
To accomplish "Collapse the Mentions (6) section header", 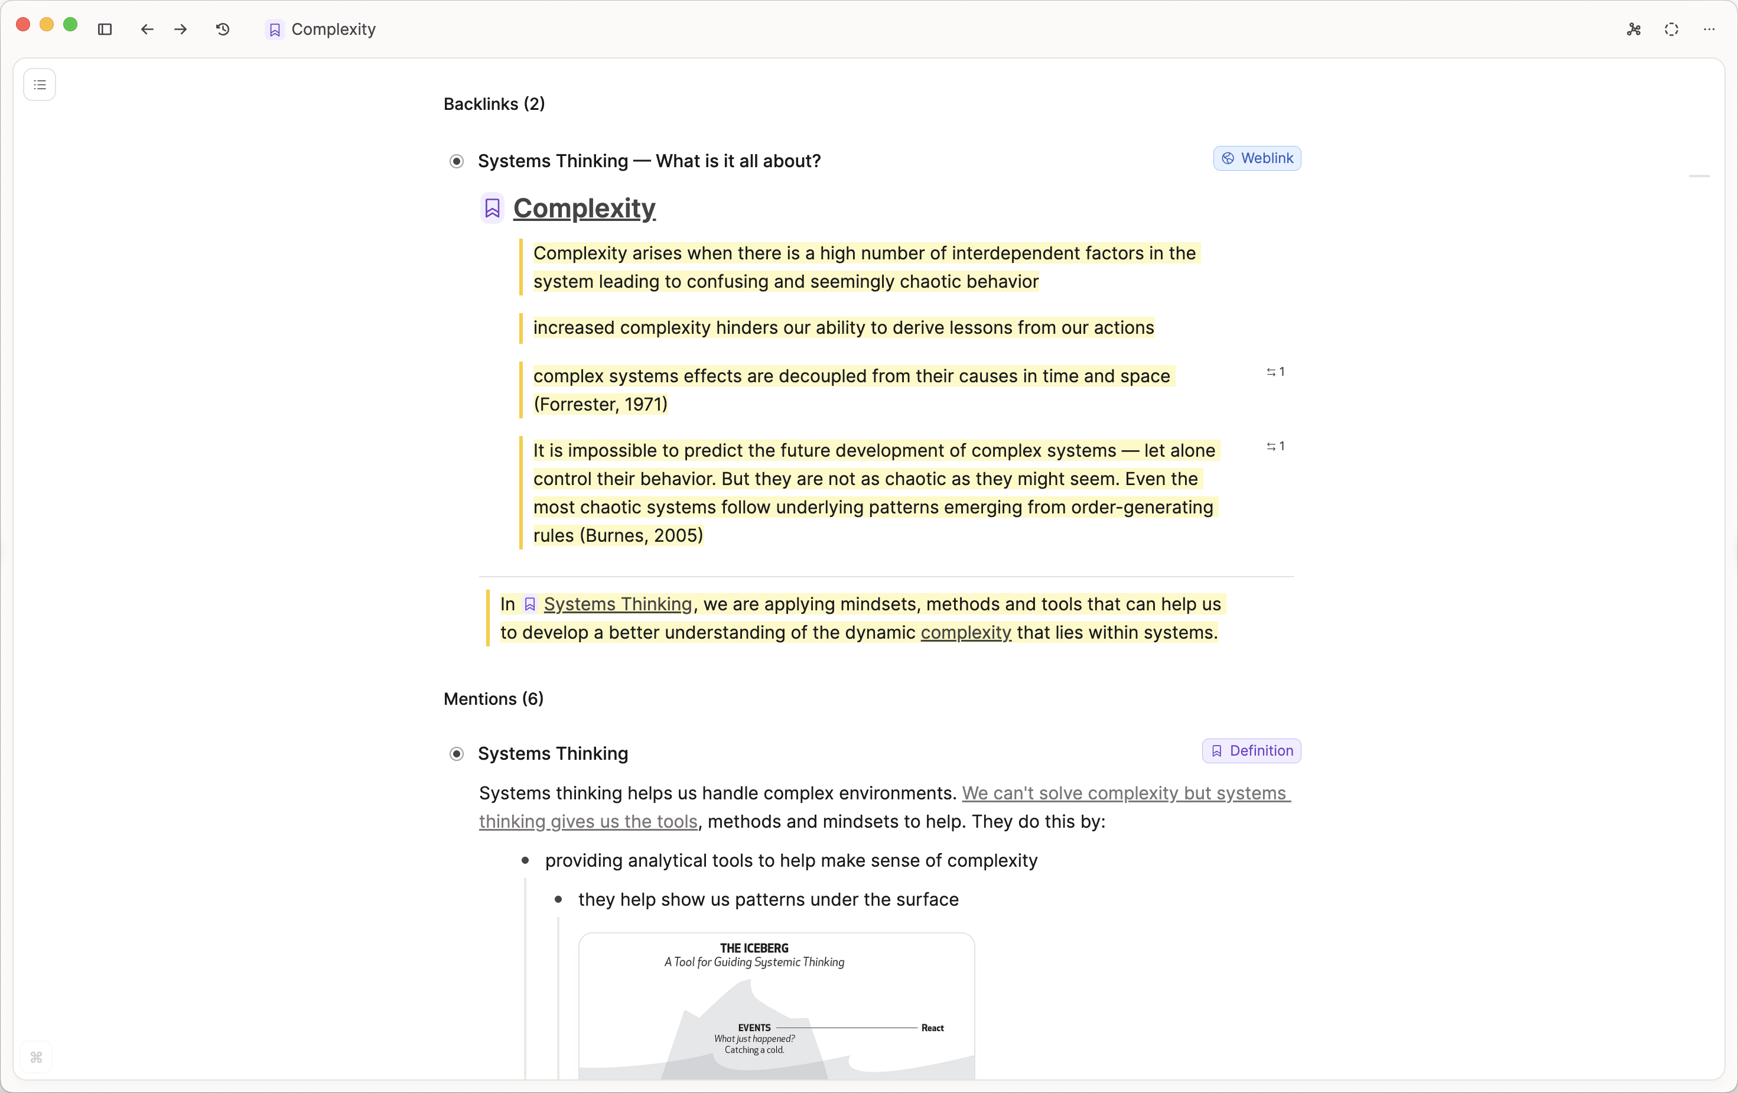I will tap(493, 699).
